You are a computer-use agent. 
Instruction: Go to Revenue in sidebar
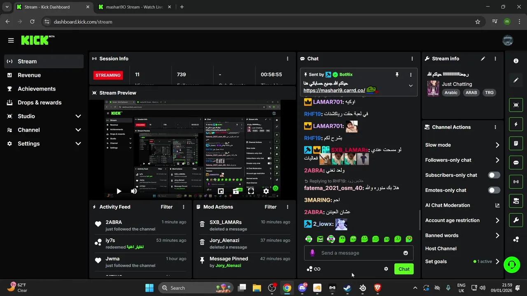tap(44, 75)
